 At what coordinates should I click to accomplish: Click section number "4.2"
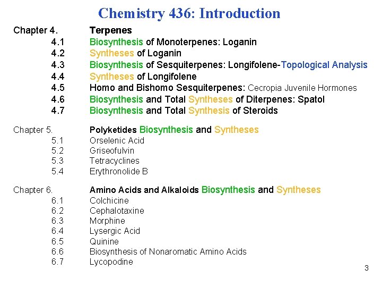[x=58, y=53]
